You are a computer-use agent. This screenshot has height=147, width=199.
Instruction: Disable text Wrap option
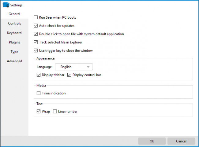click(39, 112)
